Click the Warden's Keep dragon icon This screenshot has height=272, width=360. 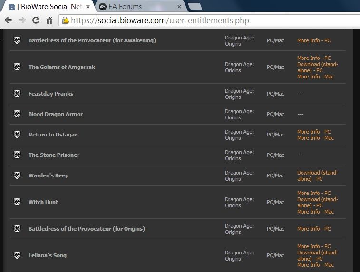tap(17, 175)
